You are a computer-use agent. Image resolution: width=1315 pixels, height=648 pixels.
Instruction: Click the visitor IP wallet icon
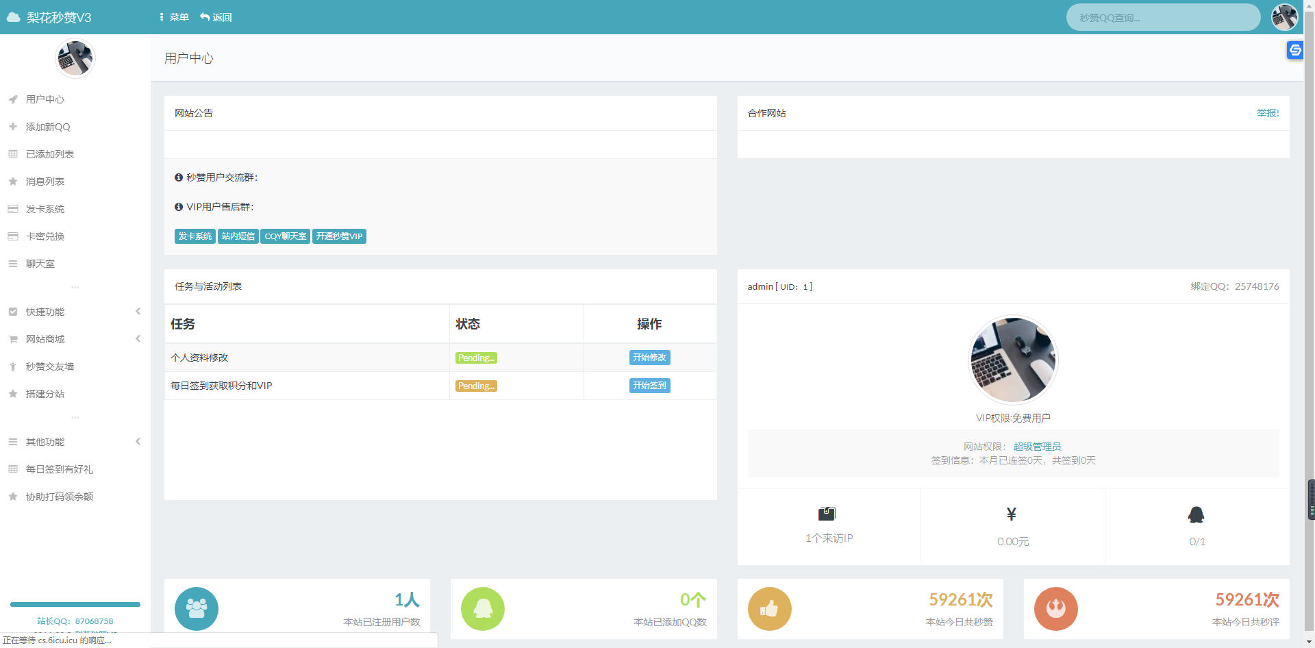click(827, 514)
